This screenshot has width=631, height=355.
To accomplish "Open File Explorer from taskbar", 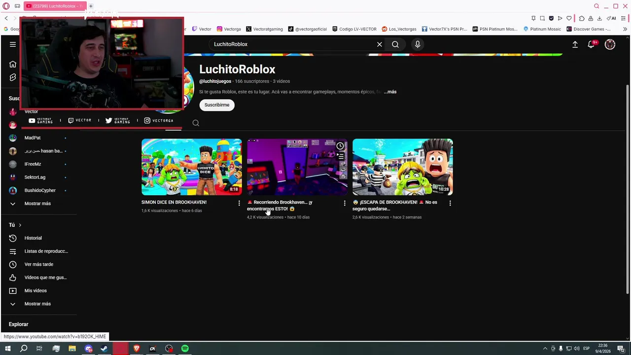I will pos(72,349).
